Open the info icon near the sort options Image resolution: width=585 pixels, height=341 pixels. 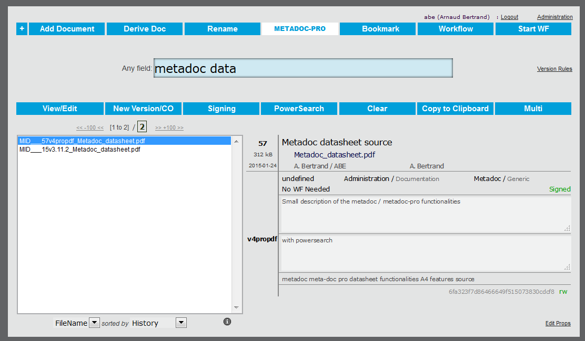pyautogui.click(x=227, y=321)
